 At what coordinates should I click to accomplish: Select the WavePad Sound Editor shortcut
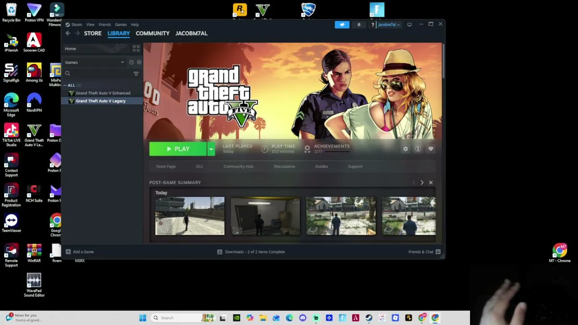point(34,285)
